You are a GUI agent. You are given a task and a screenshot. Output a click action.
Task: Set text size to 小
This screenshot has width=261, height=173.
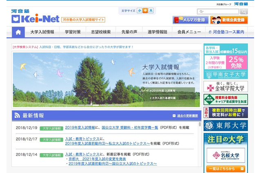pos(139,11)
